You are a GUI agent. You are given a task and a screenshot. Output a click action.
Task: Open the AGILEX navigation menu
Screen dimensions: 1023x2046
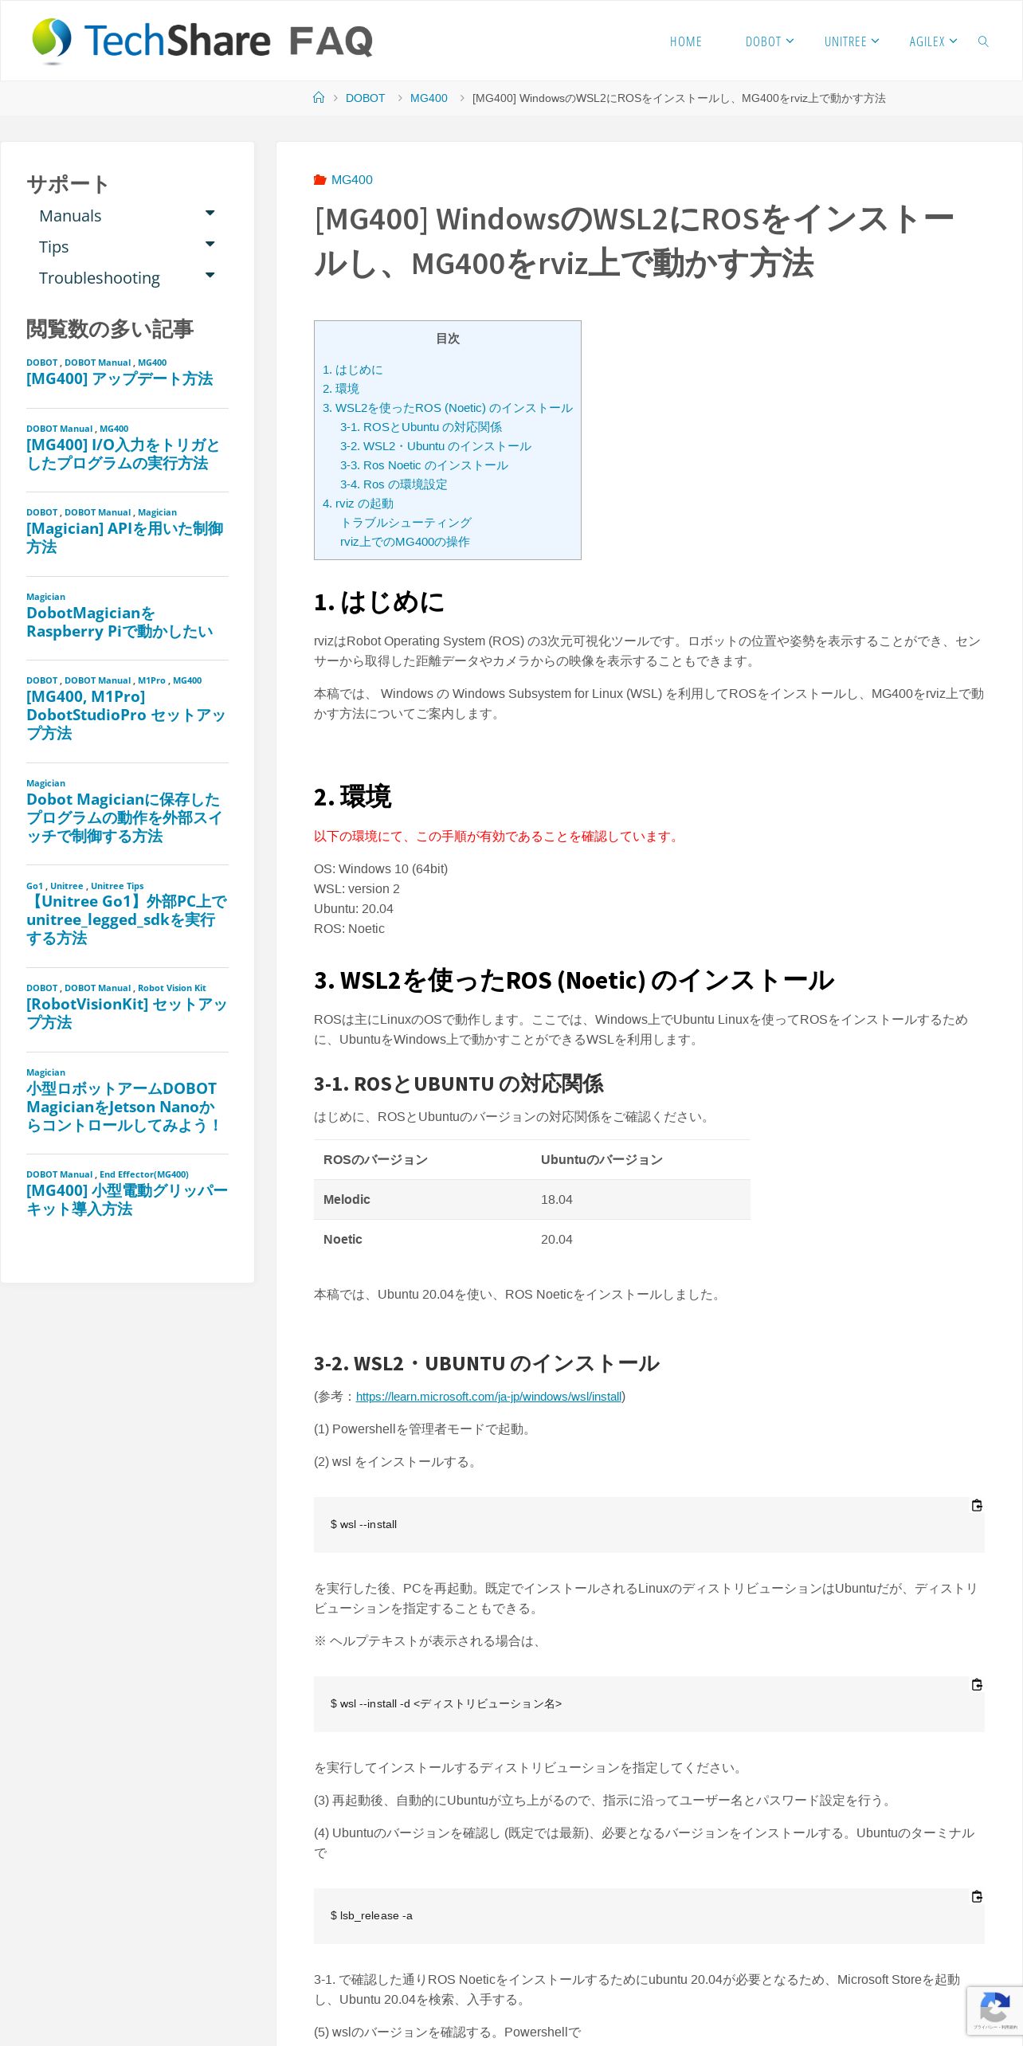pyautogui.click(x=927, y=41)
